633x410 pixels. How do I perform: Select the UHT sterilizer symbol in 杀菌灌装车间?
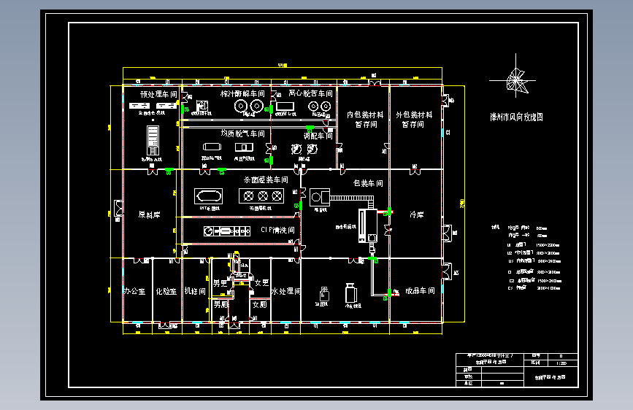click(208, 196)
